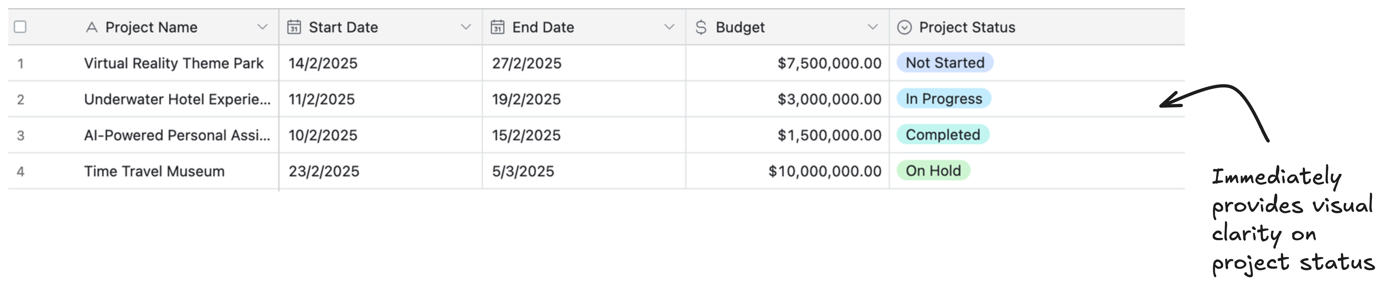Click the calendar icon on End Date header
Image resolution: width=1393 pixels, height=285 pixels.
[x=498, y=27]
